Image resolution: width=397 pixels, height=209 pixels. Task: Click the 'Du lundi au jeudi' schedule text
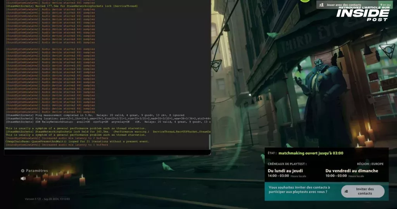click(285, 171)
